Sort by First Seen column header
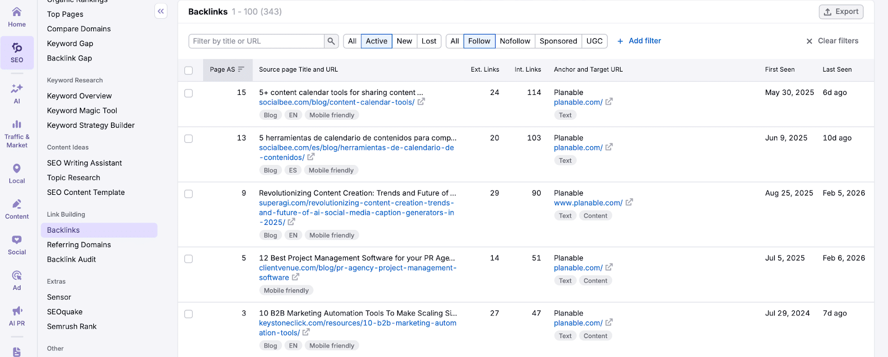The width and height of the screenshot is (888, 357). click(x=780, y=69)
